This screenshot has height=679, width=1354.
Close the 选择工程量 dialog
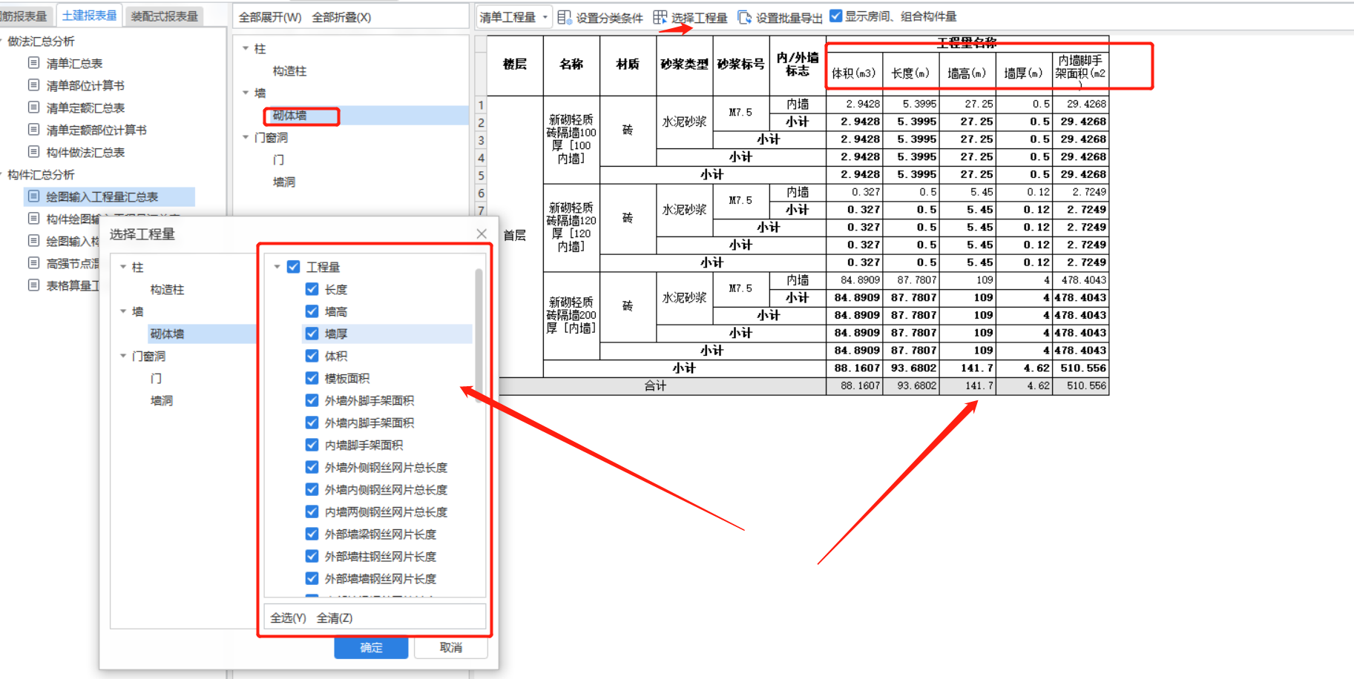tap(482, 234)
